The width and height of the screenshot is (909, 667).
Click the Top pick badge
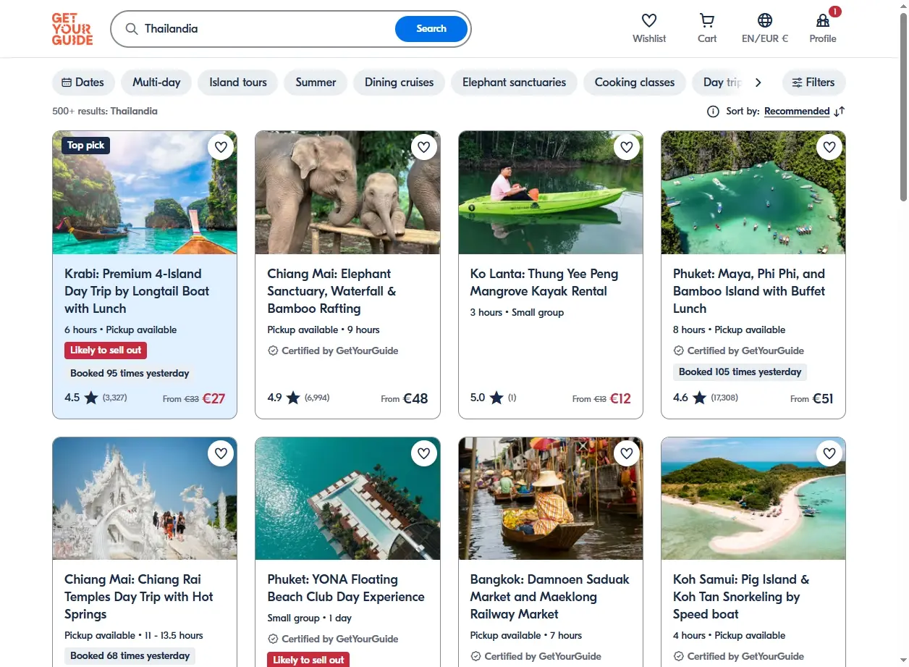tap(85, 146)
